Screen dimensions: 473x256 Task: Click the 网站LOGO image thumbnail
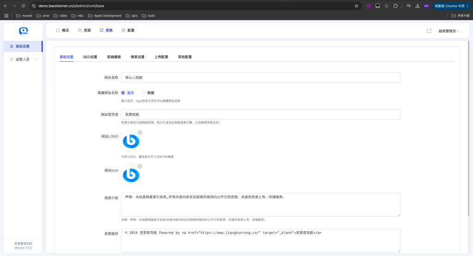(x=131, y=141)
